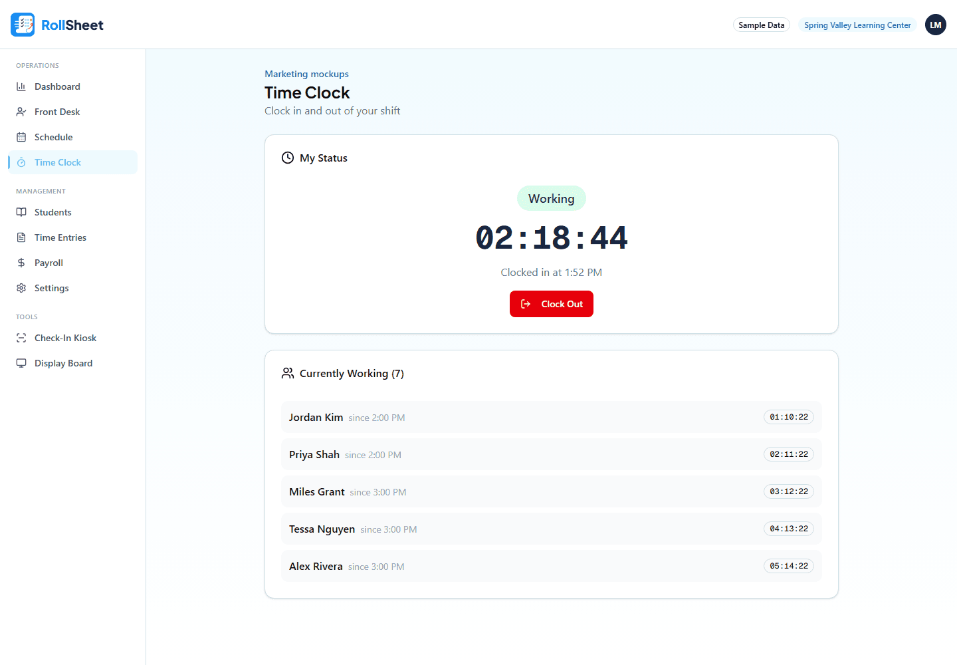The width and height of the screenshot is (957, 665).
Task: Navigate to Time Entries
Action: [73, 237]
